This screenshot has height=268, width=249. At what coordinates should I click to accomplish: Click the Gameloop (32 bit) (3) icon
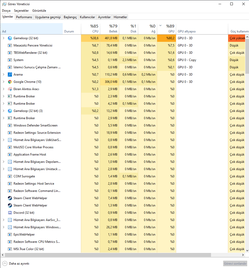(10, 111)
